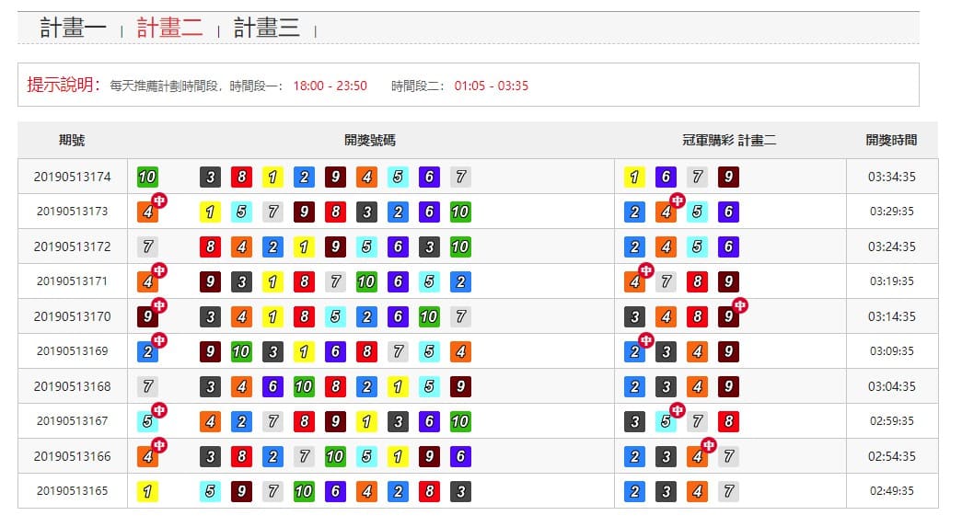Open issue number 20190513173

pyautogui.click(x=73, y=212)
